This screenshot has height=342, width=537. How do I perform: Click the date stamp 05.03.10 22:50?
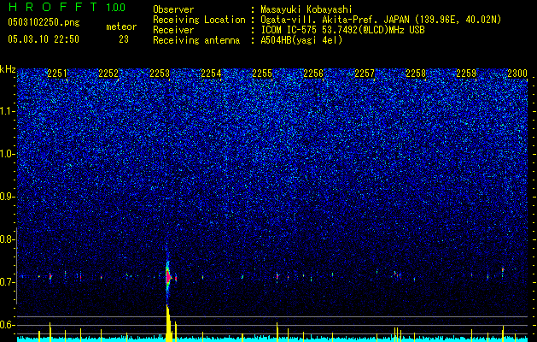[x=44, y=39]
